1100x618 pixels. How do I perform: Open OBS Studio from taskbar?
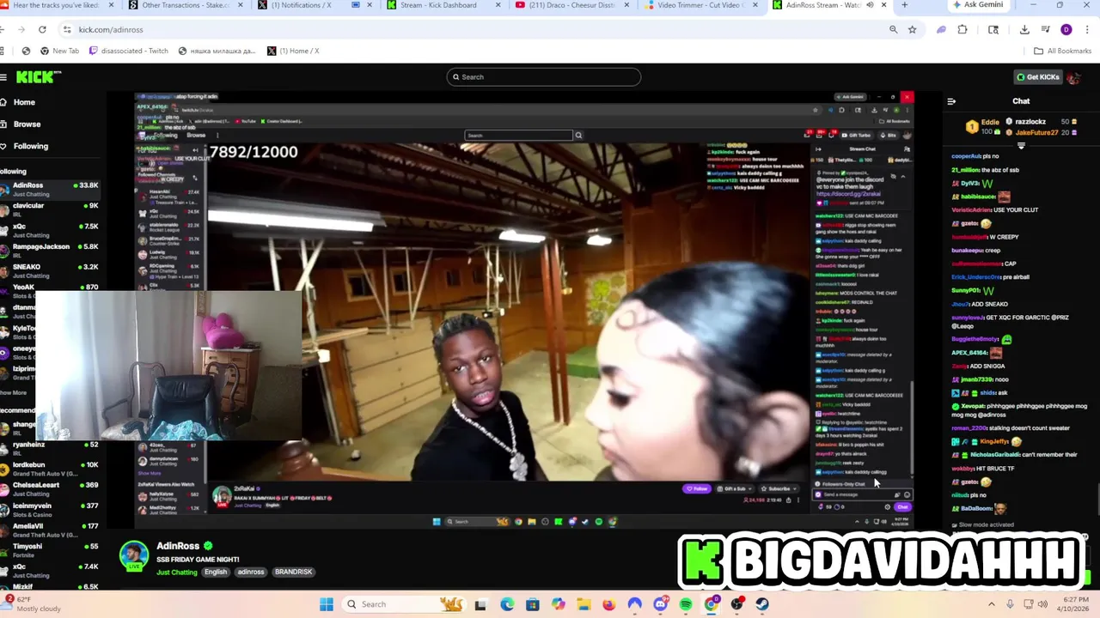(736, 604)
